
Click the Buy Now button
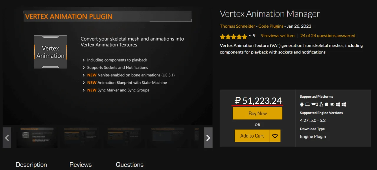tap(257, 113)
